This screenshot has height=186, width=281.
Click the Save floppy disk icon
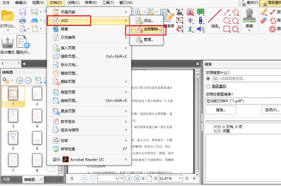pos(22,12)
